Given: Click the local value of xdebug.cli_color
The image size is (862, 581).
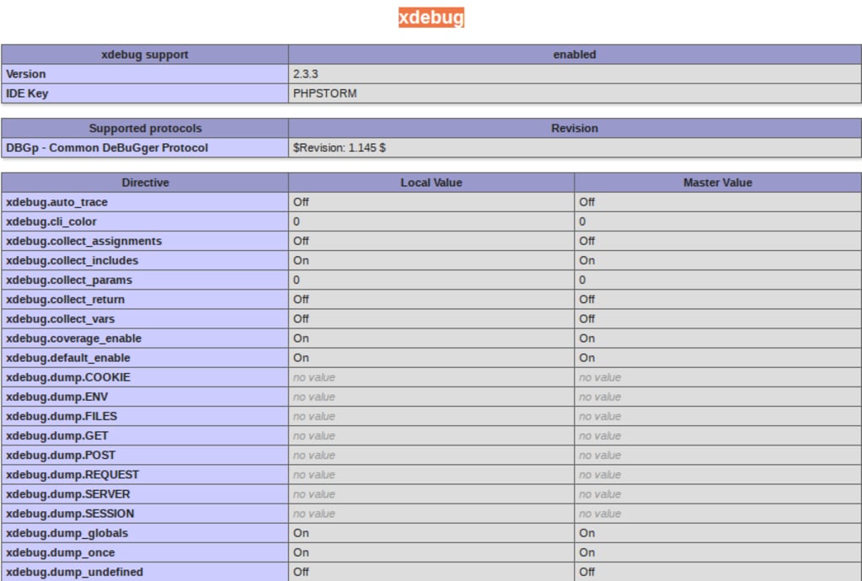Looking at the screenshot, I should pyautogui.click(x=297, y=221).
